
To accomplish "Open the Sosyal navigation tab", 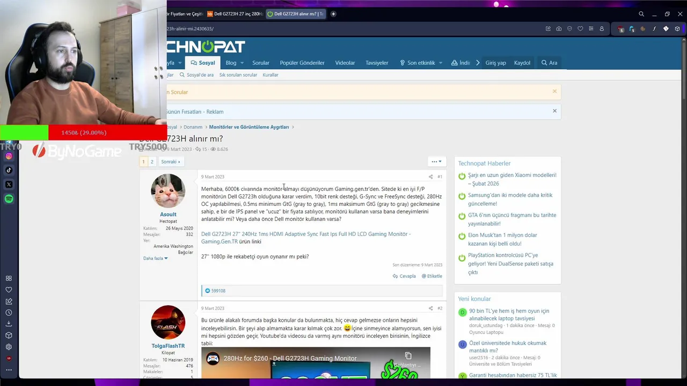I will (203, 63).
